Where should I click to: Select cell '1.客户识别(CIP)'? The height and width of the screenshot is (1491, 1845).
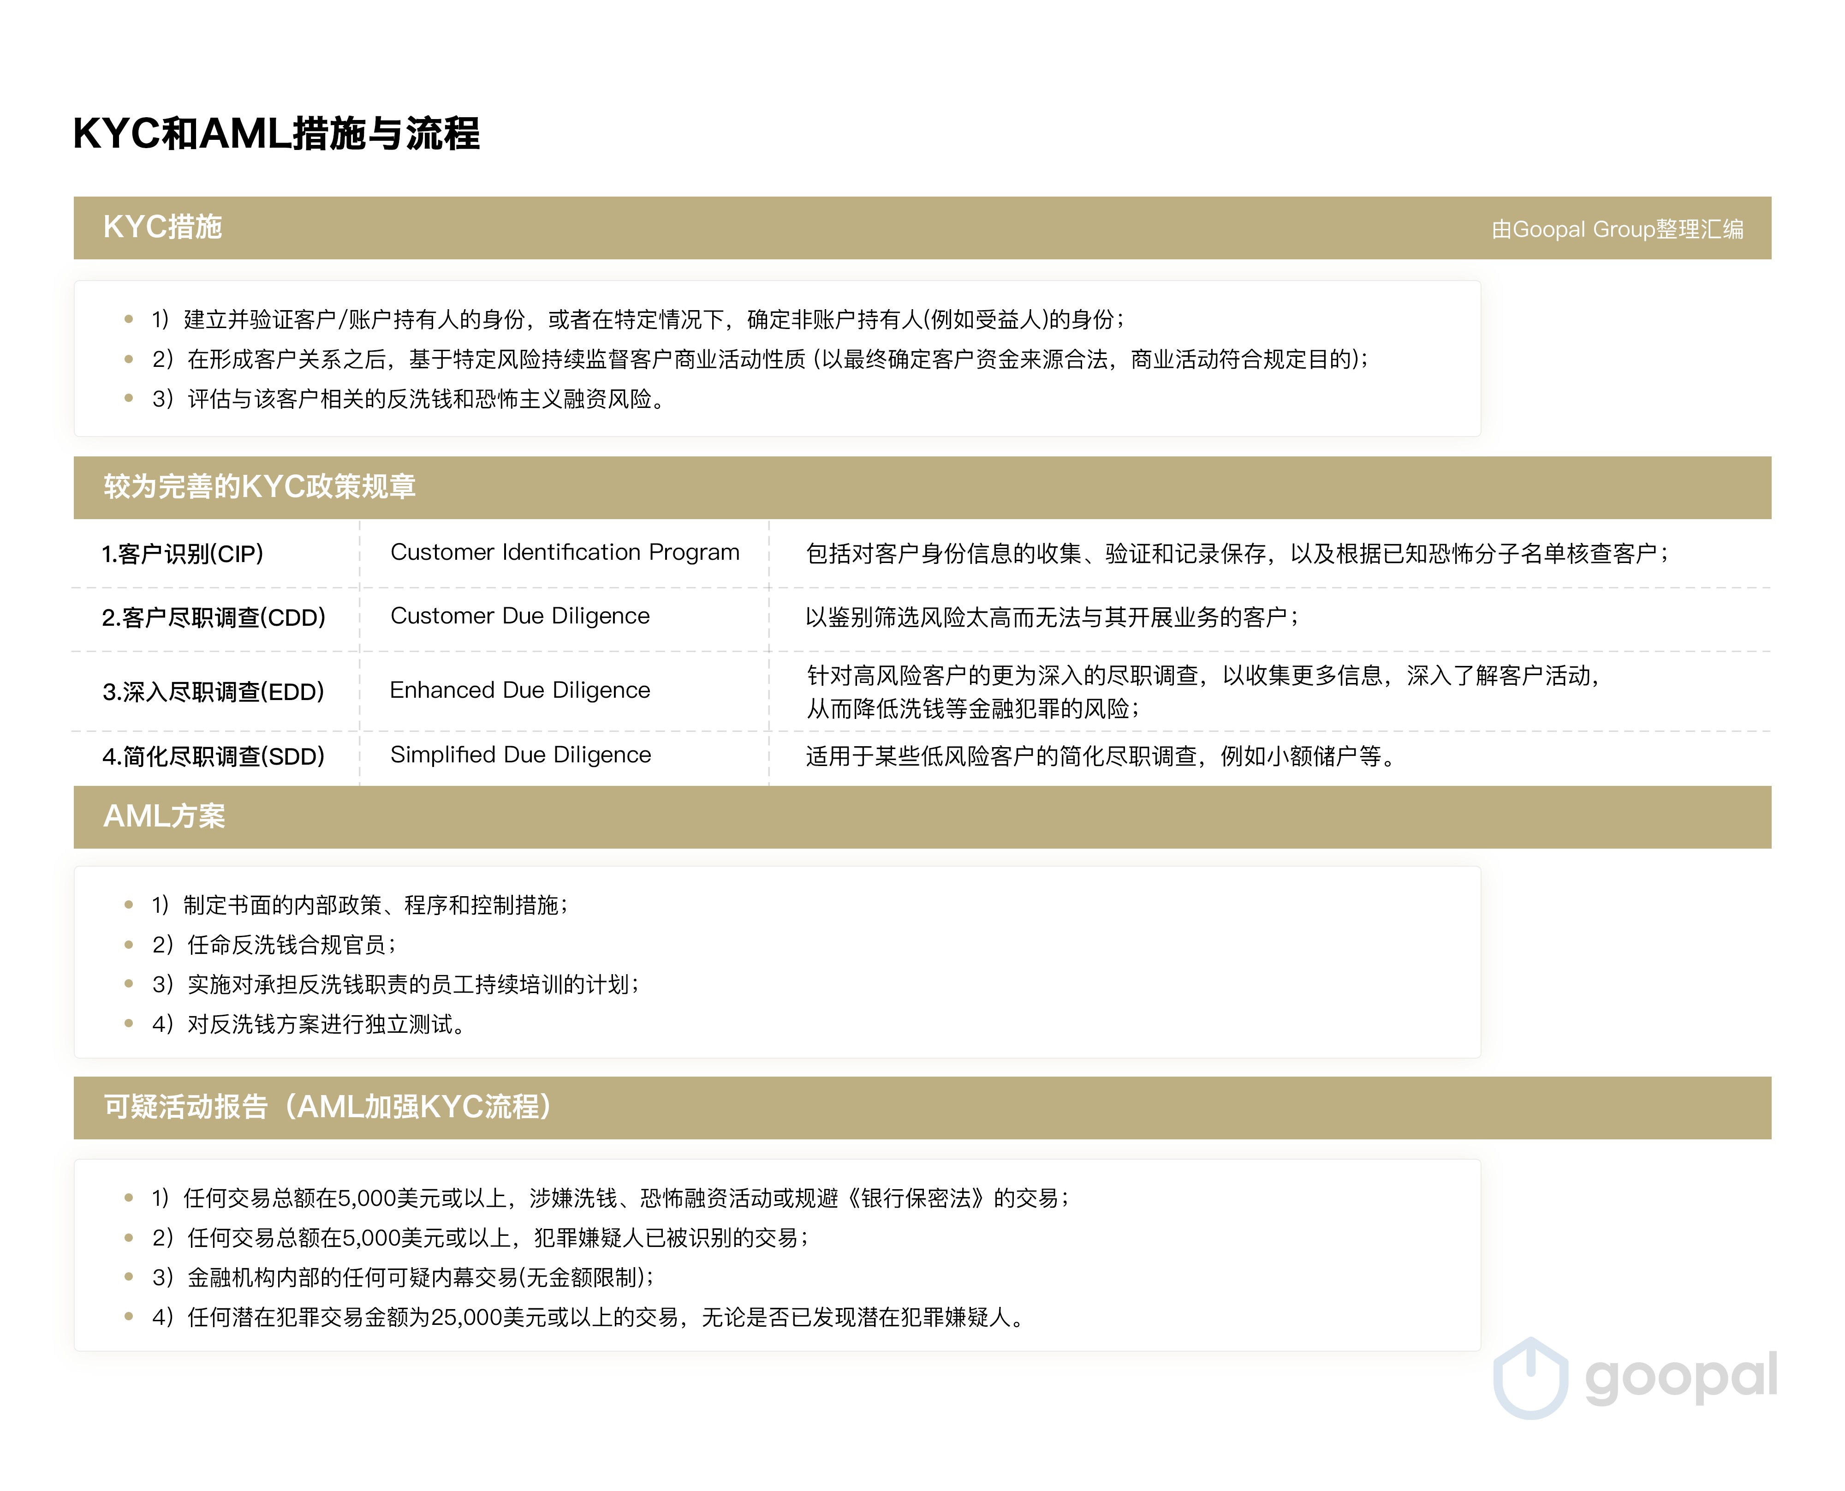click(x=182, y=554)
